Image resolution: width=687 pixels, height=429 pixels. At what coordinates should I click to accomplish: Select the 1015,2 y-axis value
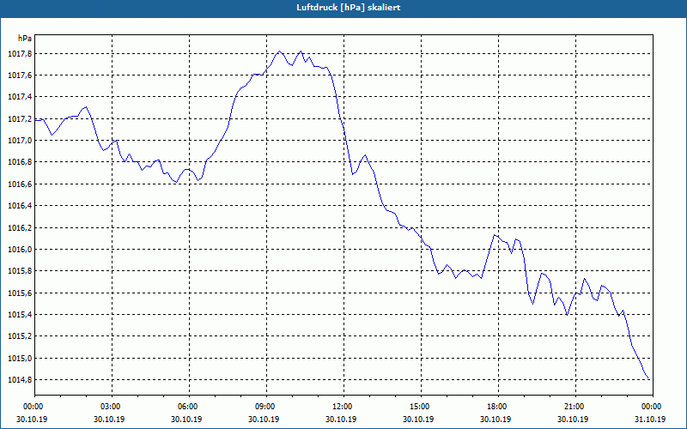click(x=20, y=336)
